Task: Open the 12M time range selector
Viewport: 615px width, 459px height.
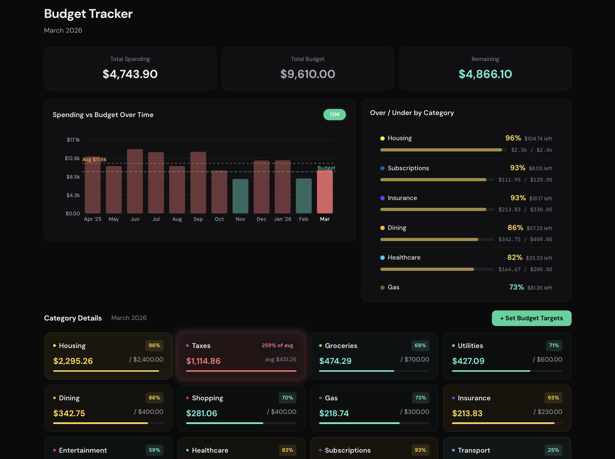Action: (334, 114)
